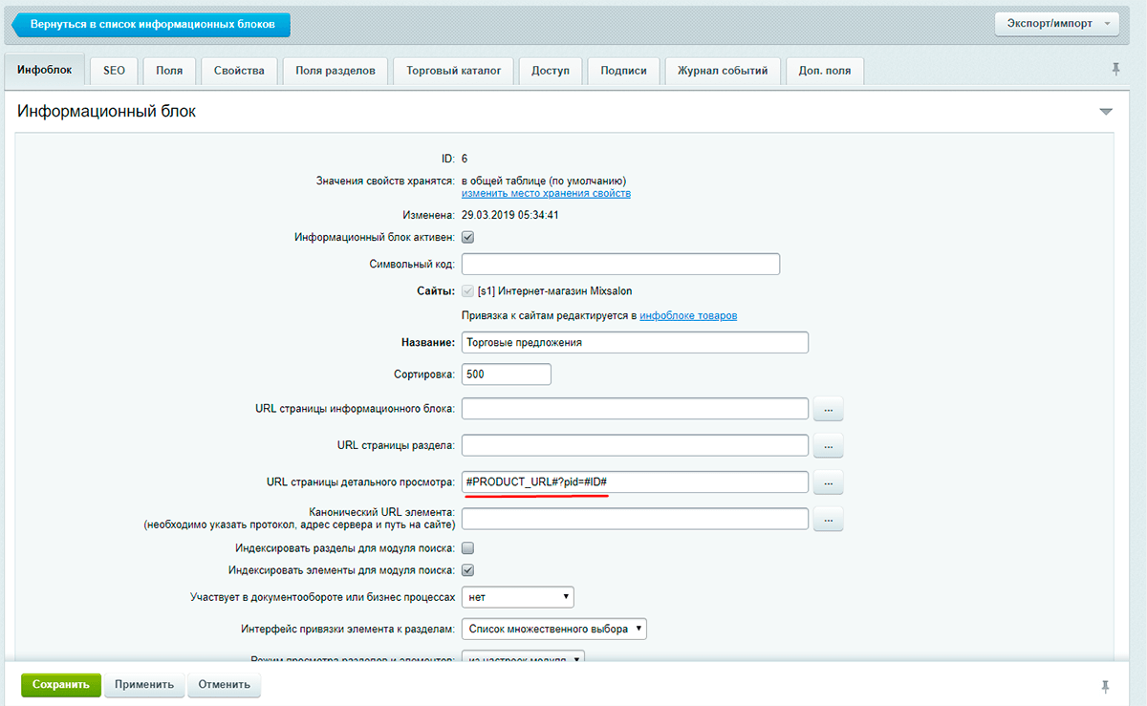Open document workflow dropdown showing нет
The height and width of the screenshot is (706, 1147).
click(517, 597)
